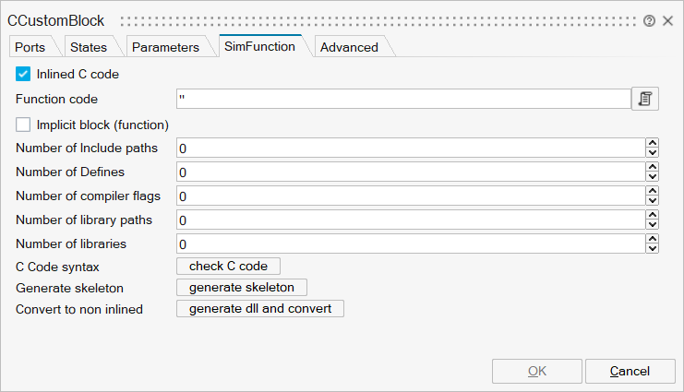The width and height of the screenshot is (684, 392).
Task: Decrement the Number of compiler flags spinner
Action: coord(653,201)
